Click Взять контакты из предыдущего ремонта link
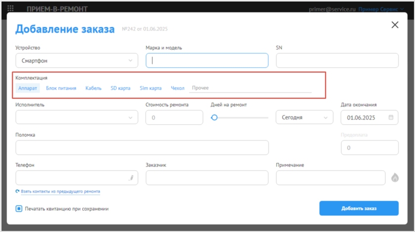Screen dimensions: 415x232 pos(61,191)
